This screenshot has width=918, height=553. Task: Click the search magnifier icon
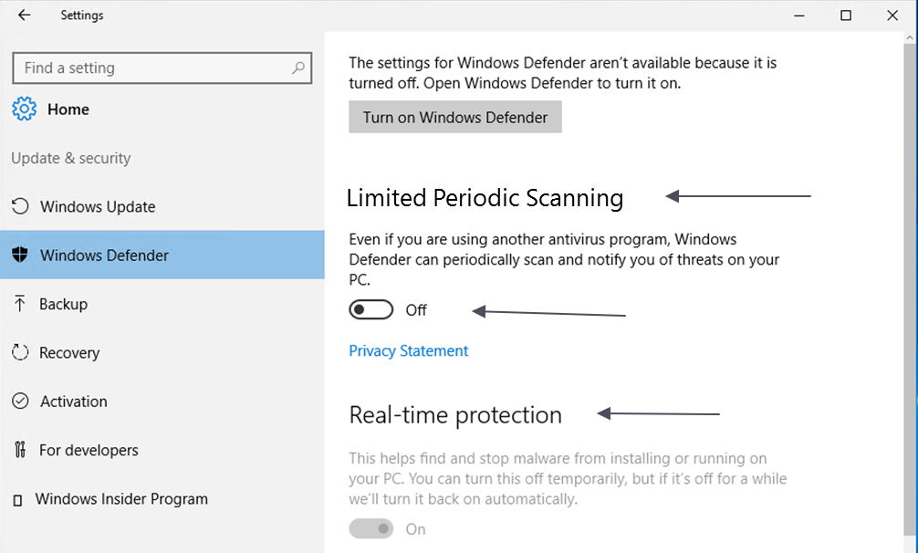pos(298,68)
